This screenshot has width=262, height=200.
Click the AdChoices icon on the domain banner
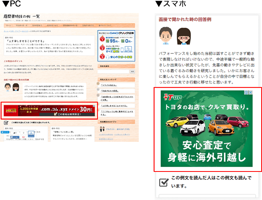tap(94, 106)
